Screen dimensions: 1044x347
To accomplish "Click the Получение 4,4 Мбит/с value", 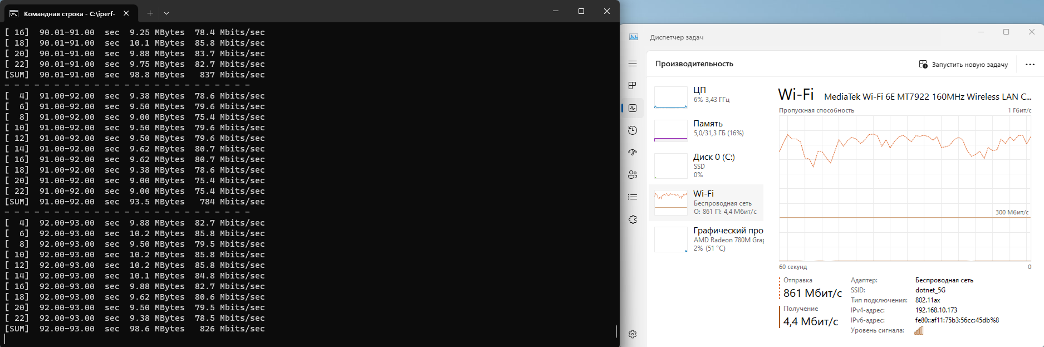I will [811, 321].
